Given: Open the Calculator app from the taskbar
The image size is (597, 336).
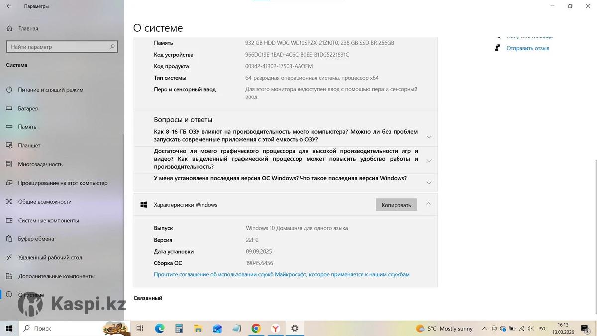Looking at the screenshot, I should click(179, 329).
